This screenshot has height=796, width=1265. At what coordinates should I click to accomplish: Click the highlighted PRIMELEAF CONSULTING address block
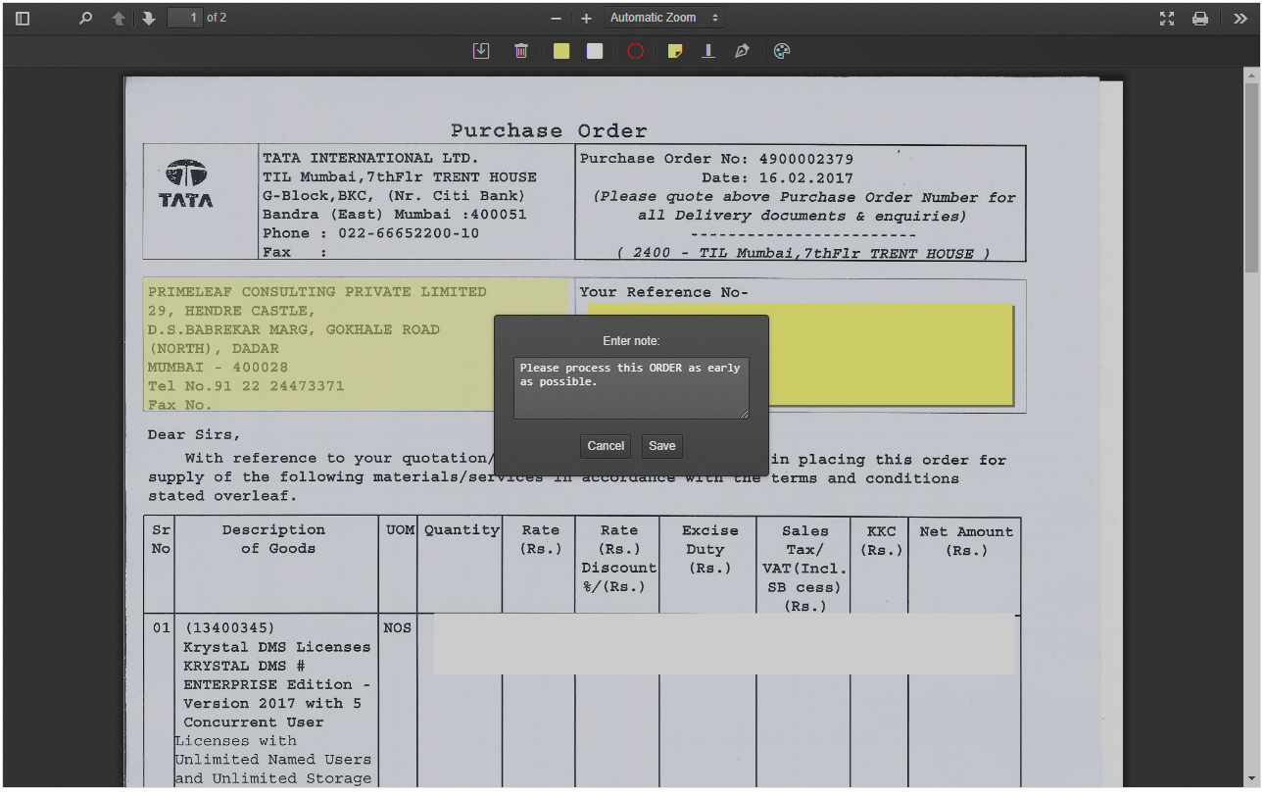click(357, 345)
